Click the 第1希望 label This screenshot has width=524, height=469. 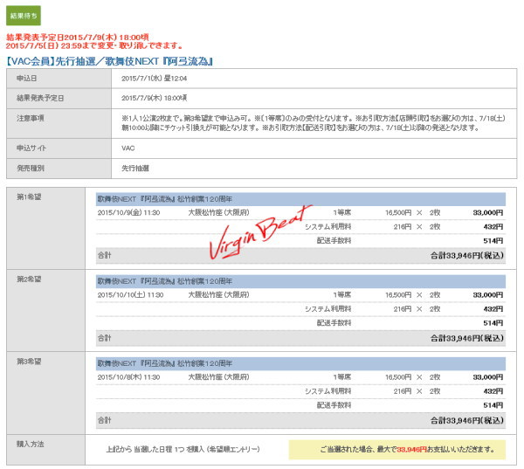[29, 197]
